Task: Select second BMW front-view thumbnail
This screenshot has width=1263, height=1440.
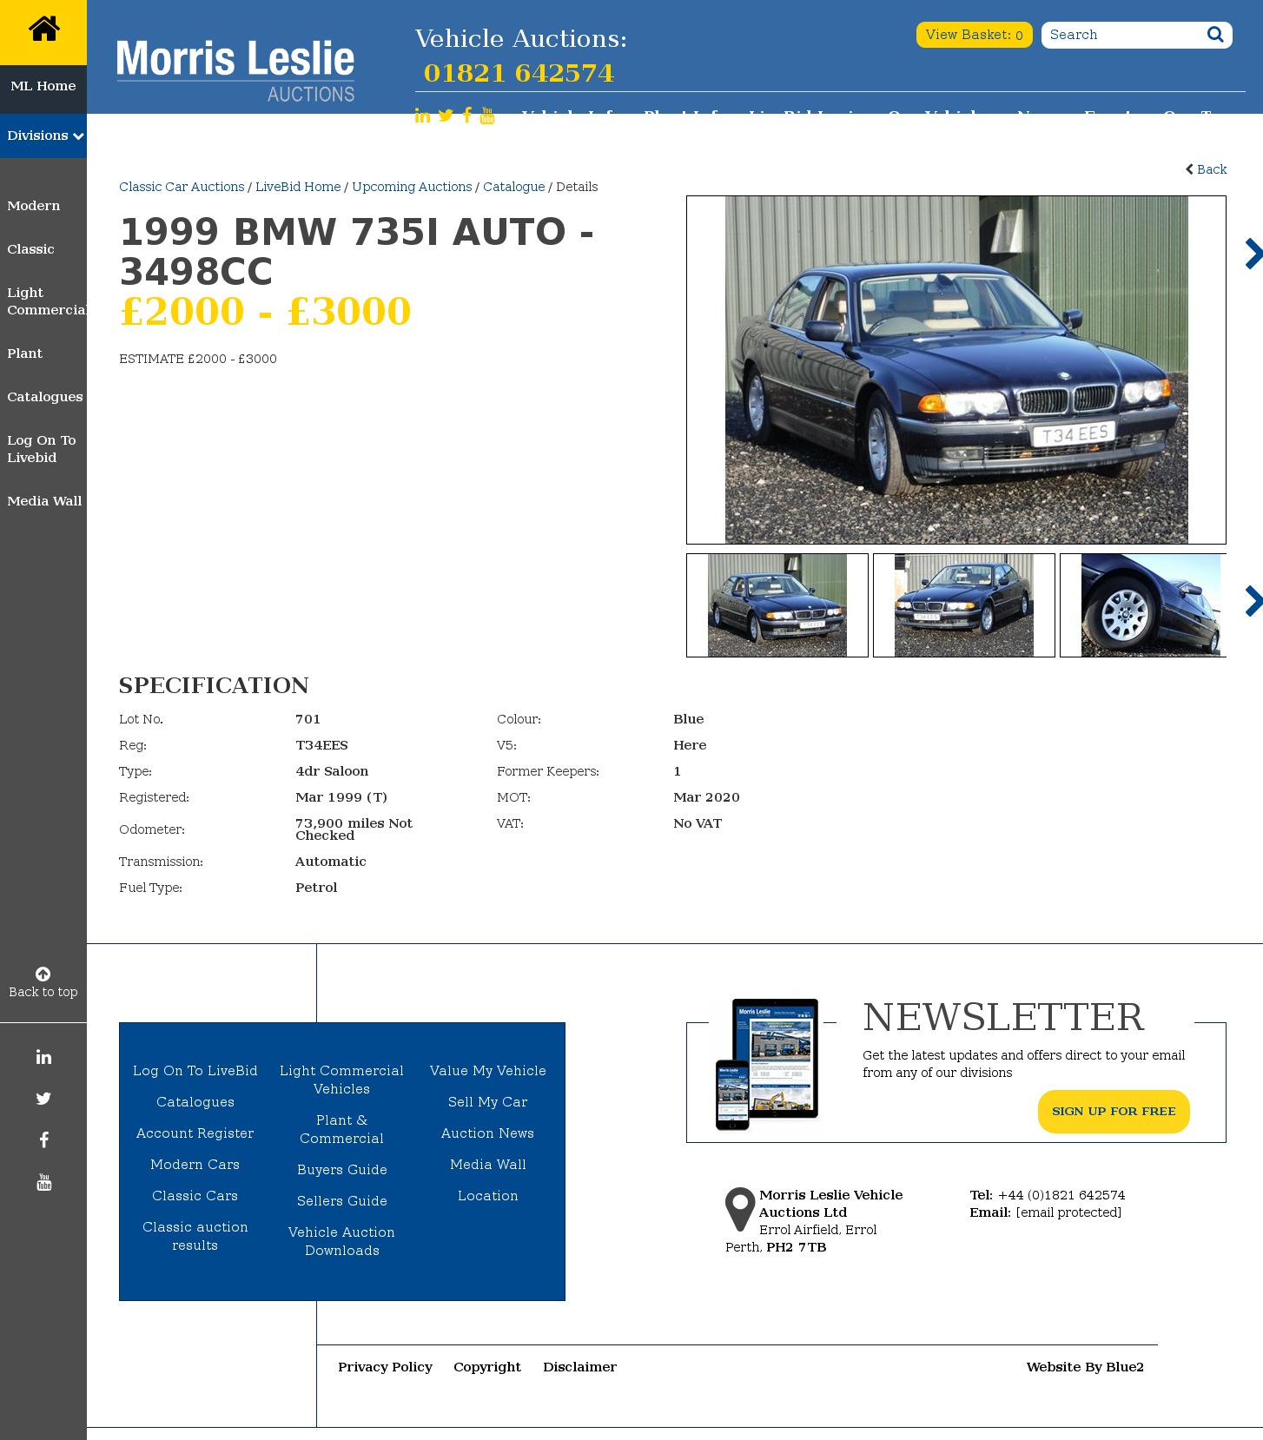Action: [x=964, y=605]
